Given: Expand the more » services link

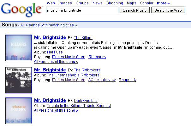Looking at the screenshot, I should point(163,3).
